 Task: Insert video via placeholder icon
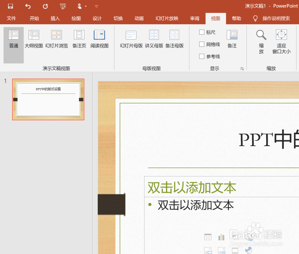click(x=235, y=251)
